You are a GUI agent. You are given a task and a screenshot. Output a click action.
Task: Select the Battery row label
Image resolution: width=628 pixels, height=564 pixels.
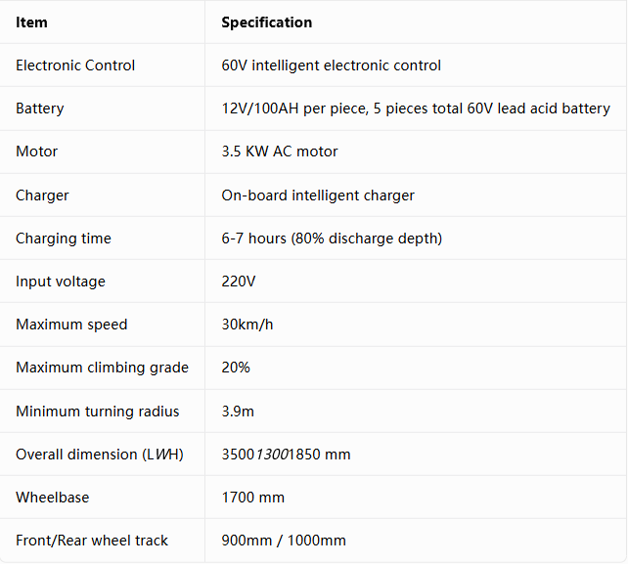[x=40, y=108]
